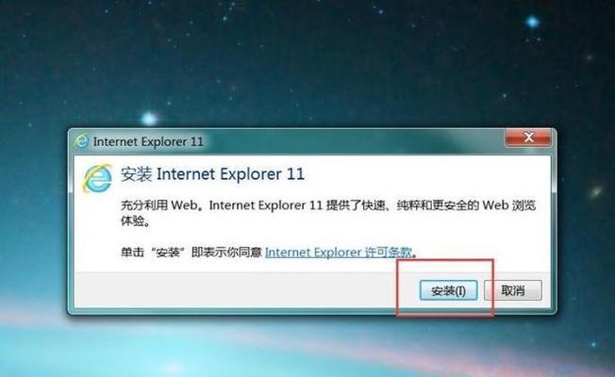
Task: Click the 充分利用 Web description sentence
Action: [328, 205]
